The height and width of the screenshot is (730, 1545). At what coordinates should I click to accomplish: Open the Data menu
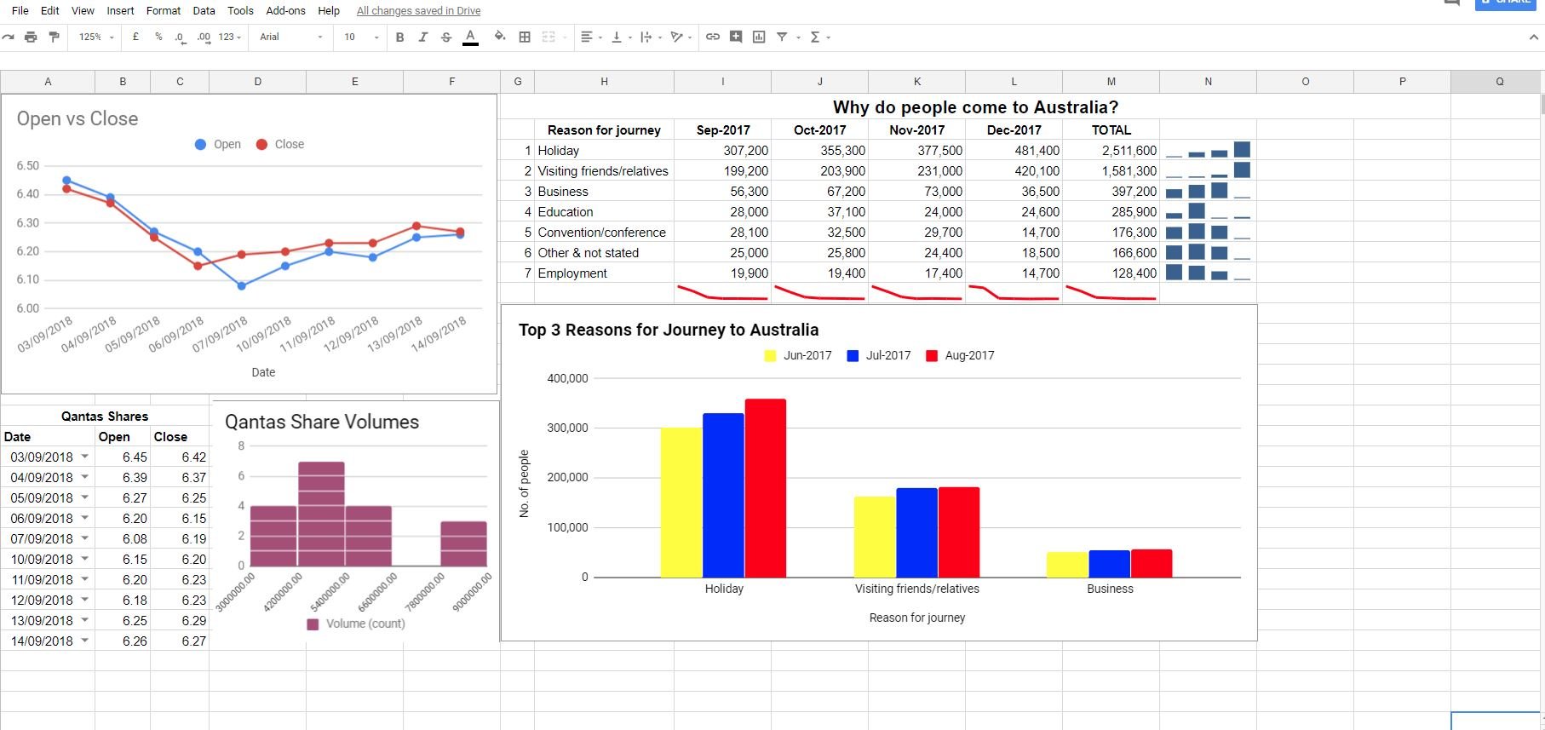pos(204,10)
